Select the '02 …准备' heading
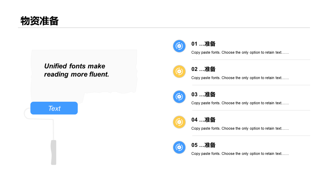Viewport: 328px width, 184px height. click(x=203, y=69)
